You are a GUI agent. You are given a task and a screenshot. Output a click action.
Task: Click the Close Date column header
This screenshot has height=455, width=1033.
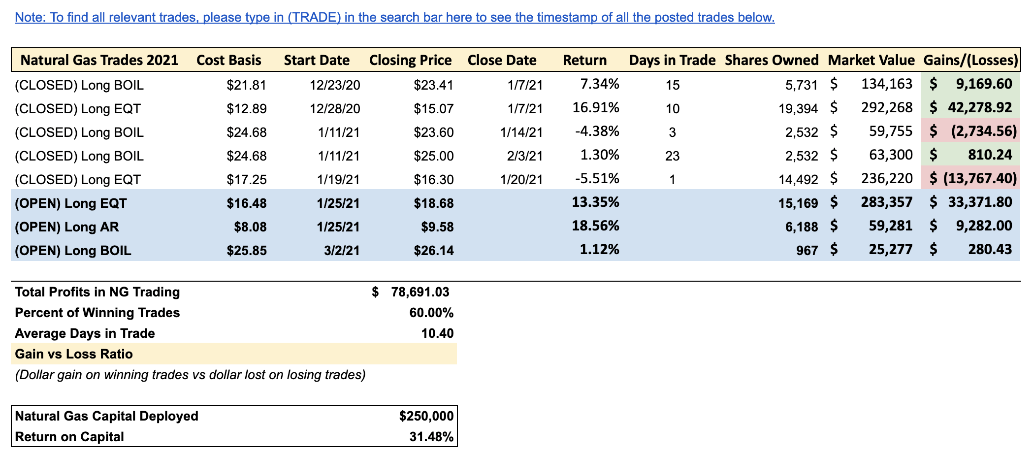point(502,60)
